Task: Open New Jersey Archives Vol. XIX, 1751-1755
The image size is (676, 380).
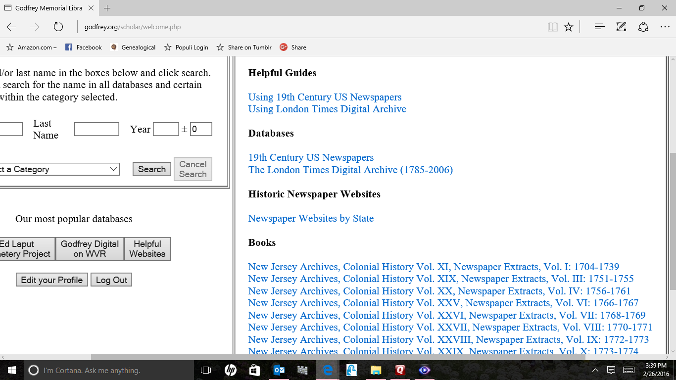Action: point(441,279)
